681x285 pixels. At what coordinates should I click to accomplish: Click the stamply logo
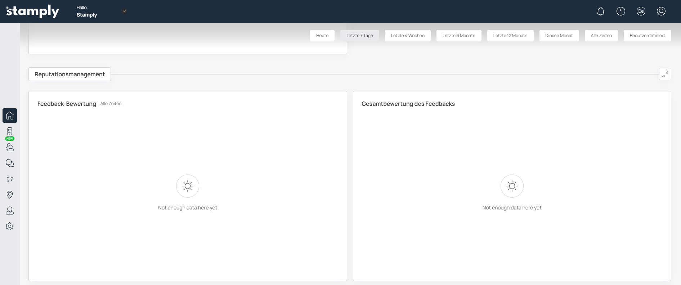click(x=32, y=11)
